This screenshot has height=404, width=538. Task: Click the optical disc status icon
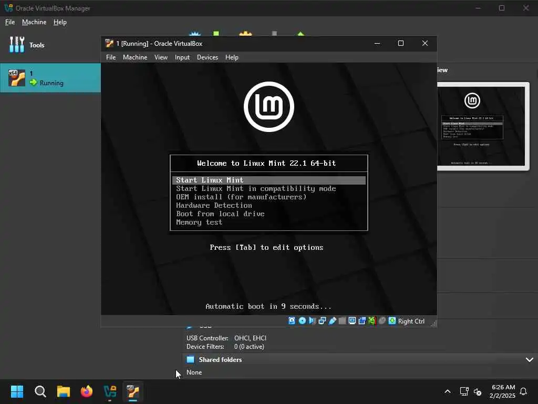[x=302, y=321]
